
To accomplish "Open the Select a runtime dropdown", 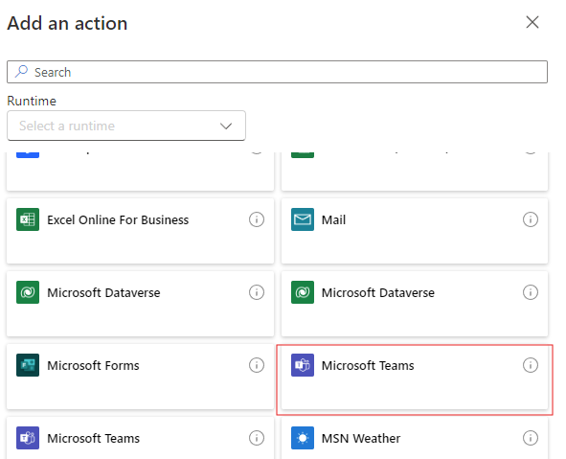I will (126, 126).
